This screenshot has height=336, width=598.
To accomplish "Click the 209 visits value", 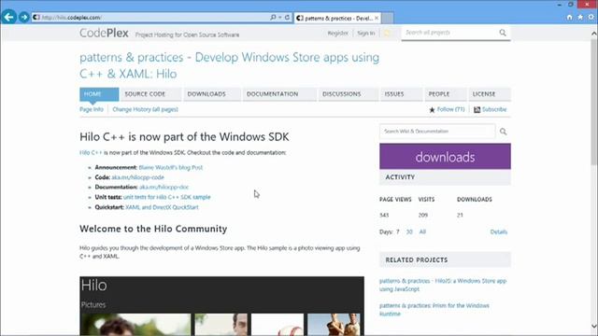I will [422, 216].
